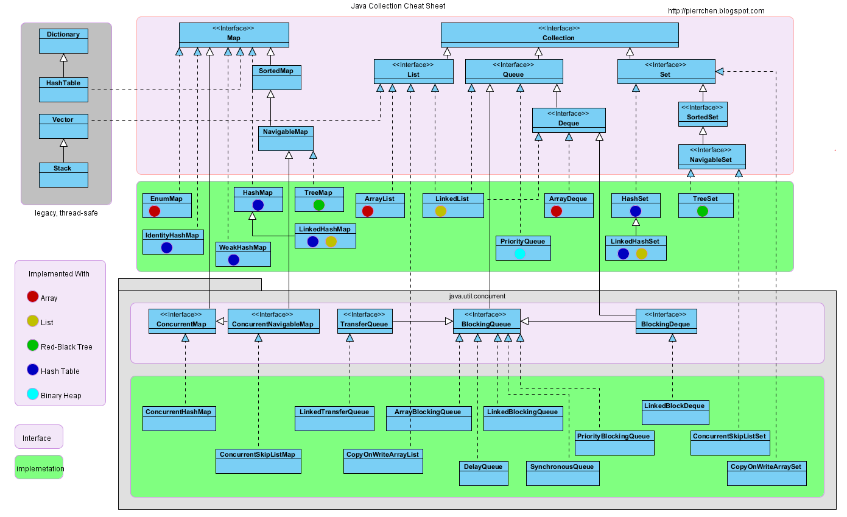Select the red dot on ArrayDeque

(556, 211)
